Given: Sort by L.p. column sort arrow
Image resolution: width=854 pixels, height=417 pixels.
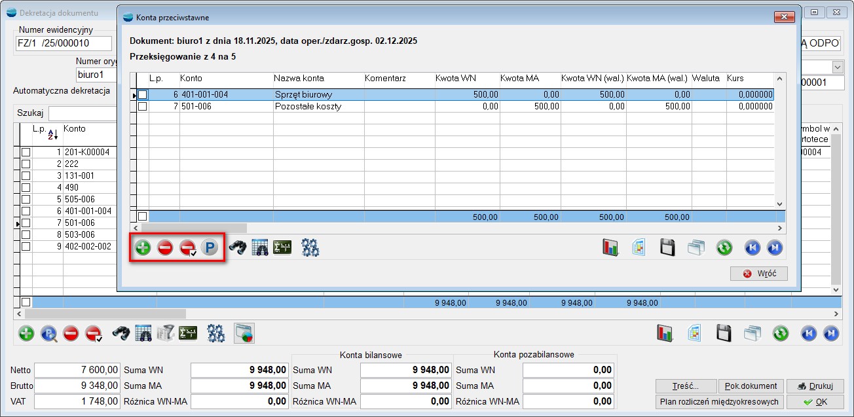Looking at the screenshot, I should click(53, 134).
